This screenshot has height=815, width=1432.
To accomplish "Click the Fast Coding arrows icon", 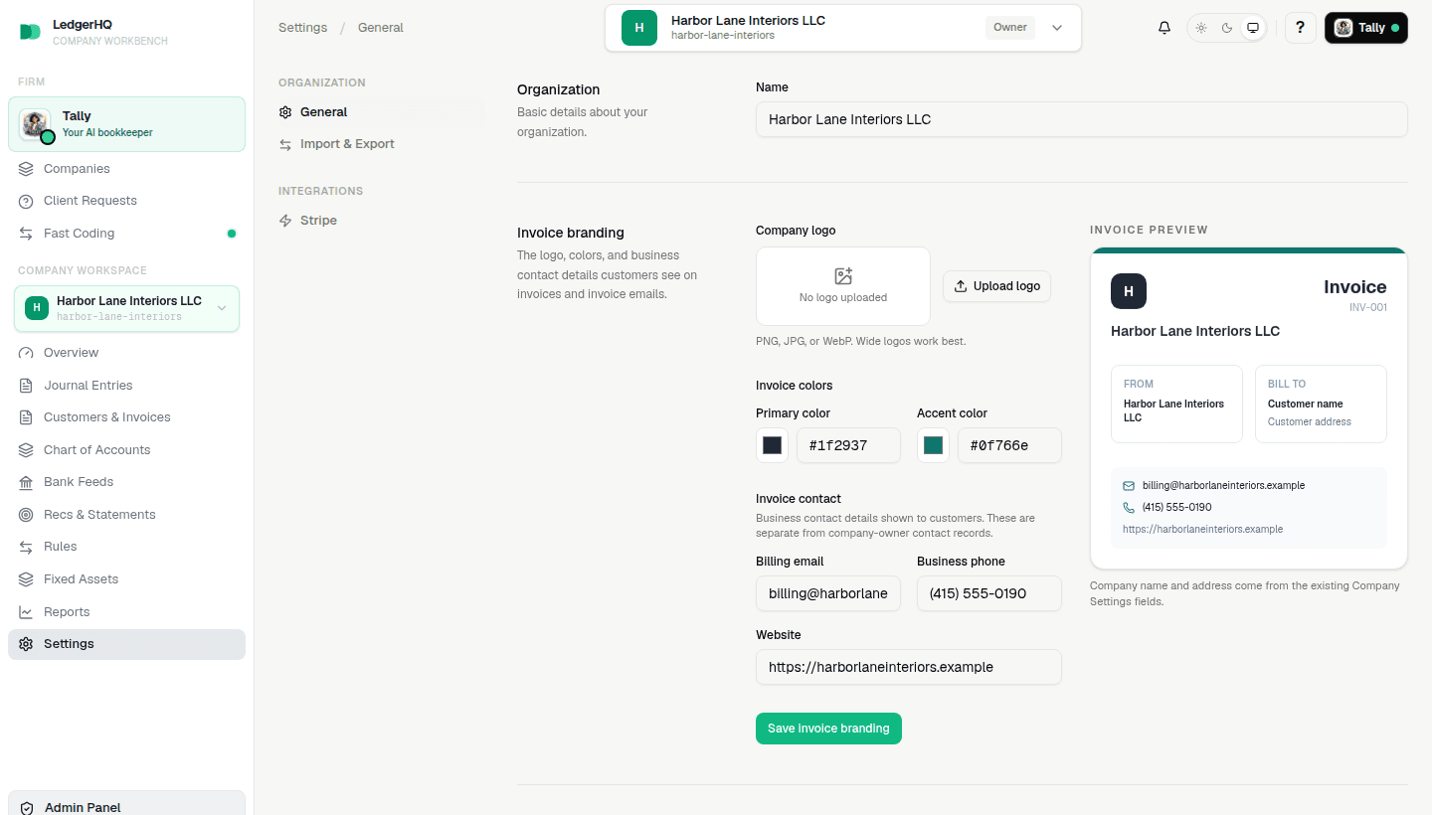I will 26,234.
